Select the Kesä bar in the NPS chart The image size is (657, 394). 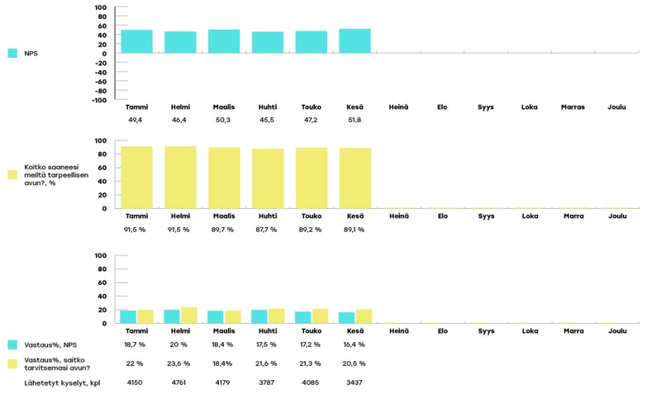coord(355,41)
